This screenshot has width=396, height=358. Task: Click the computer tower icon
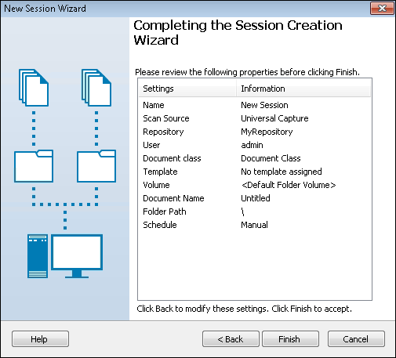click(38, 256)
